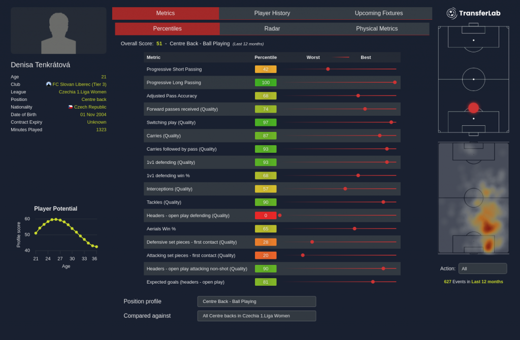Screen dimensions: 520x340
Task: Switch to the Upcoming Fixtures tab
Action: (x=378, y=13)
